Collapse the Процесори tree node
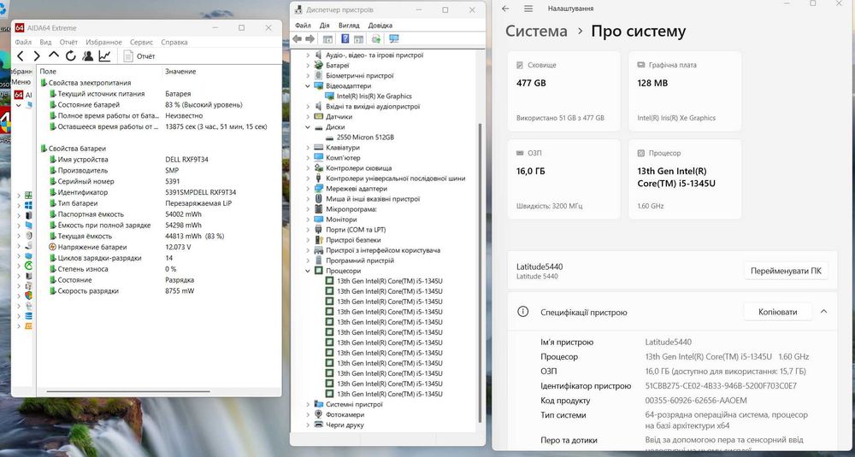 coord(308,271)
